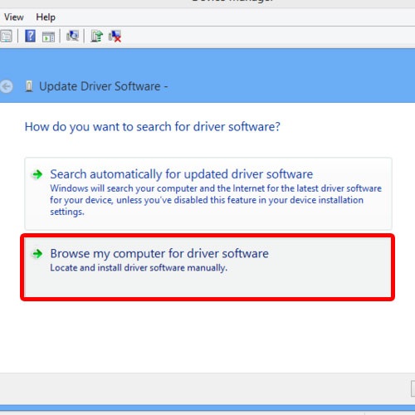Click green arrow beside Browse my computer
Image resolution: width=415 pixels, height=415 pixels.
(x=37, y=253)
